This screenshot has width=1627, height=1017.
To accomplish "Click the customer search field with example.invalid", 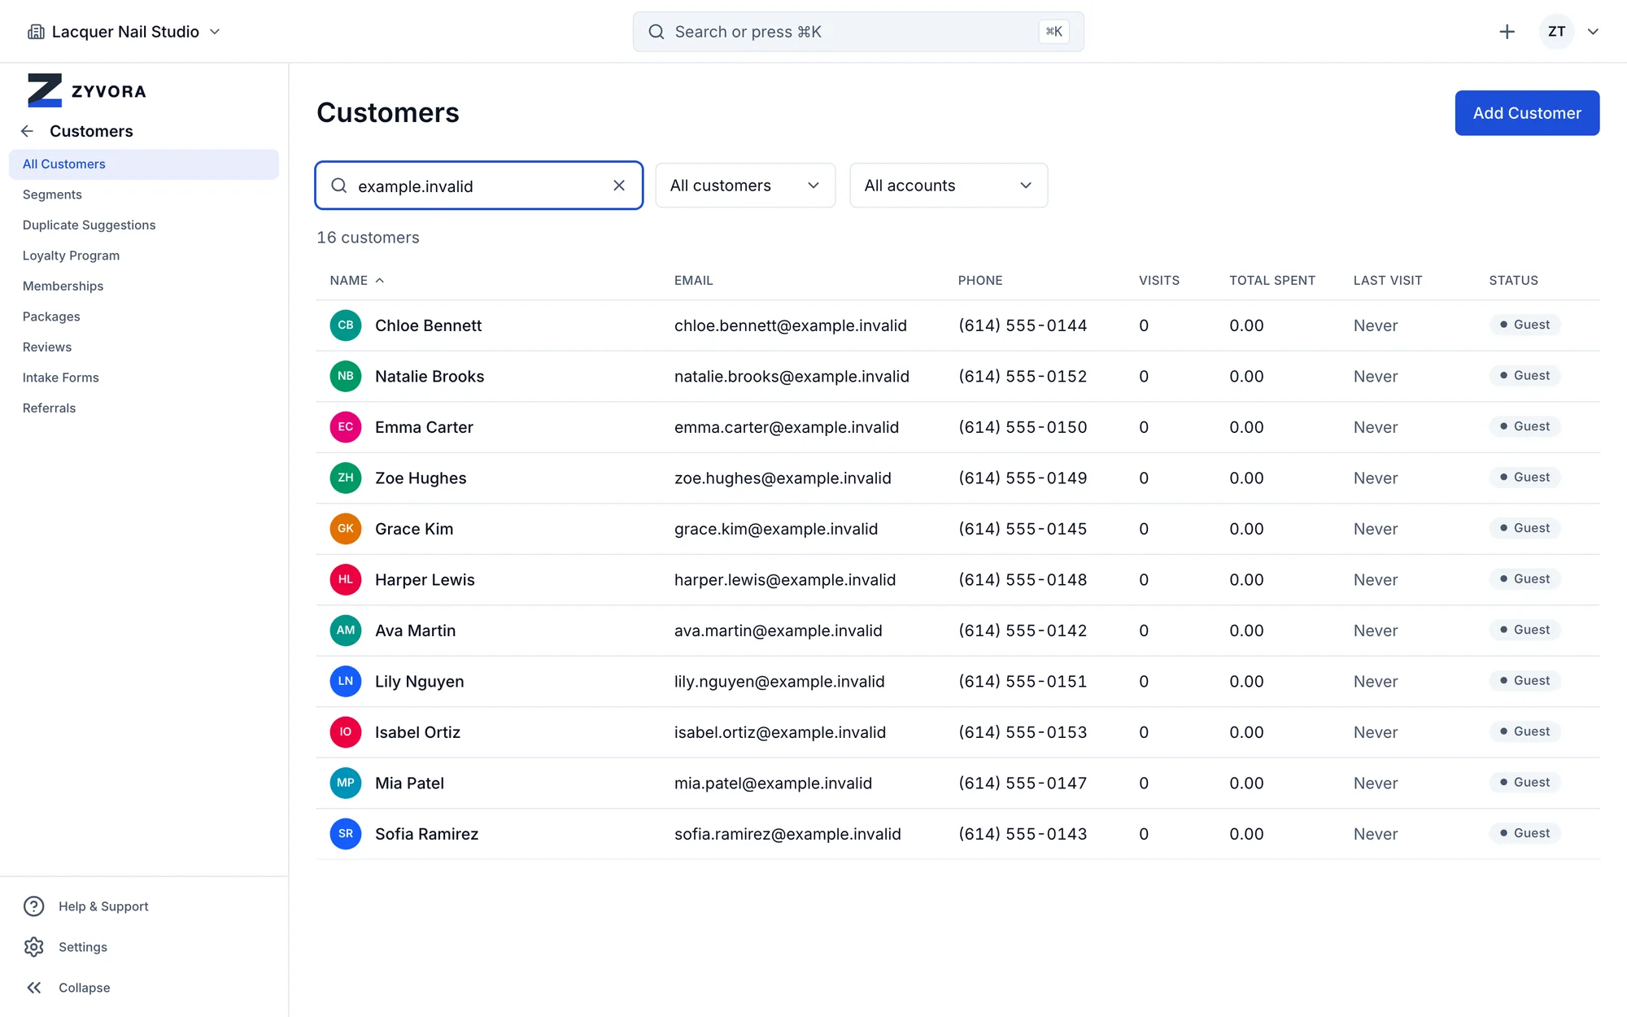I will pyautogui.click(x=479, y=186).
